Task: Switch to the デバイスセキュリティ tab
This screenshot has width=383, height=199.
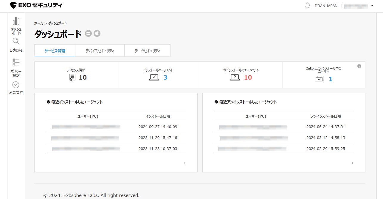Action: tap(100, 51)
